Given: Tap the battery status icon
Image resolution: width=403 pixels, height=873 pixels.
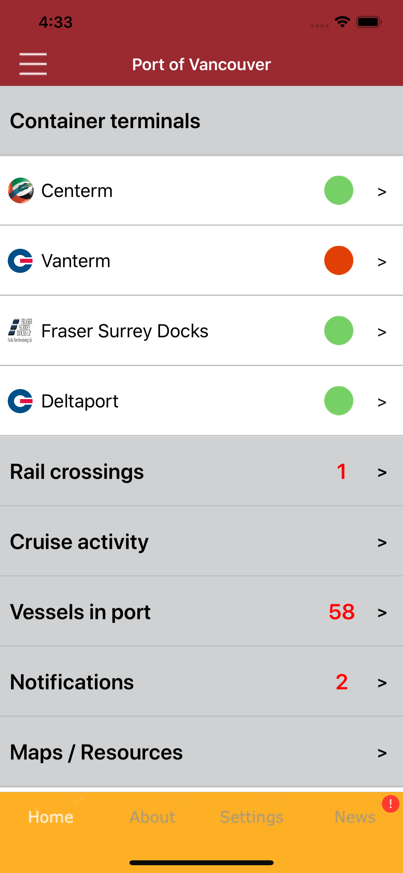Looking at the screenshot, I should coord(369,22).
